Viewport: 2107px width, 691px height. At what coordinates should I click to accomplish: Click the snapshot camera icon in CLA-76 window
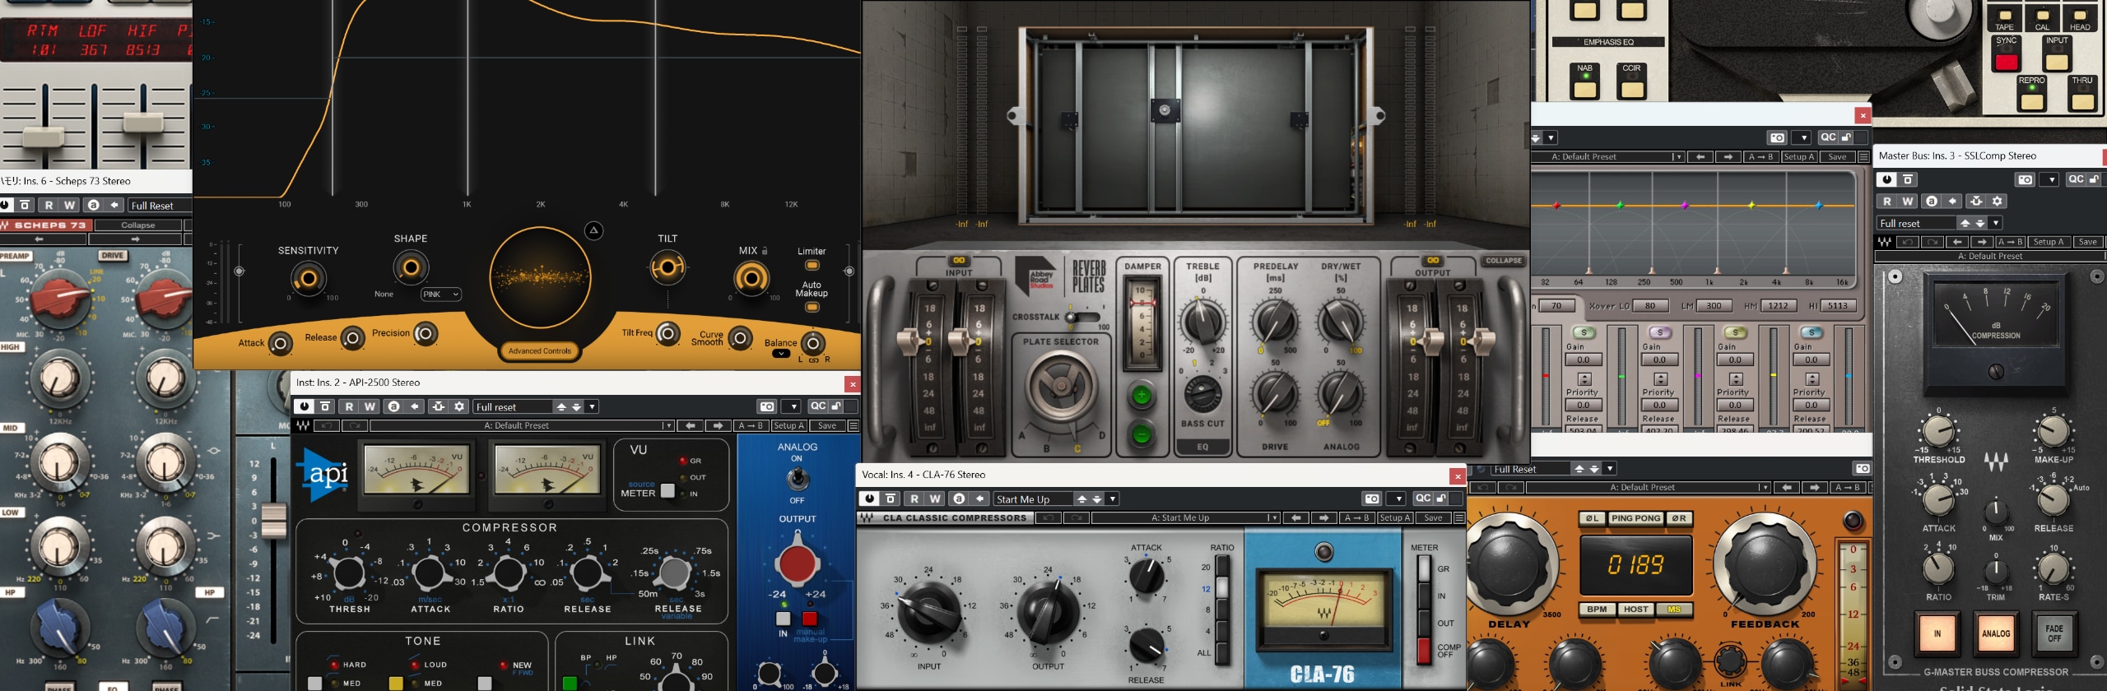click(x=1371, y=499)
